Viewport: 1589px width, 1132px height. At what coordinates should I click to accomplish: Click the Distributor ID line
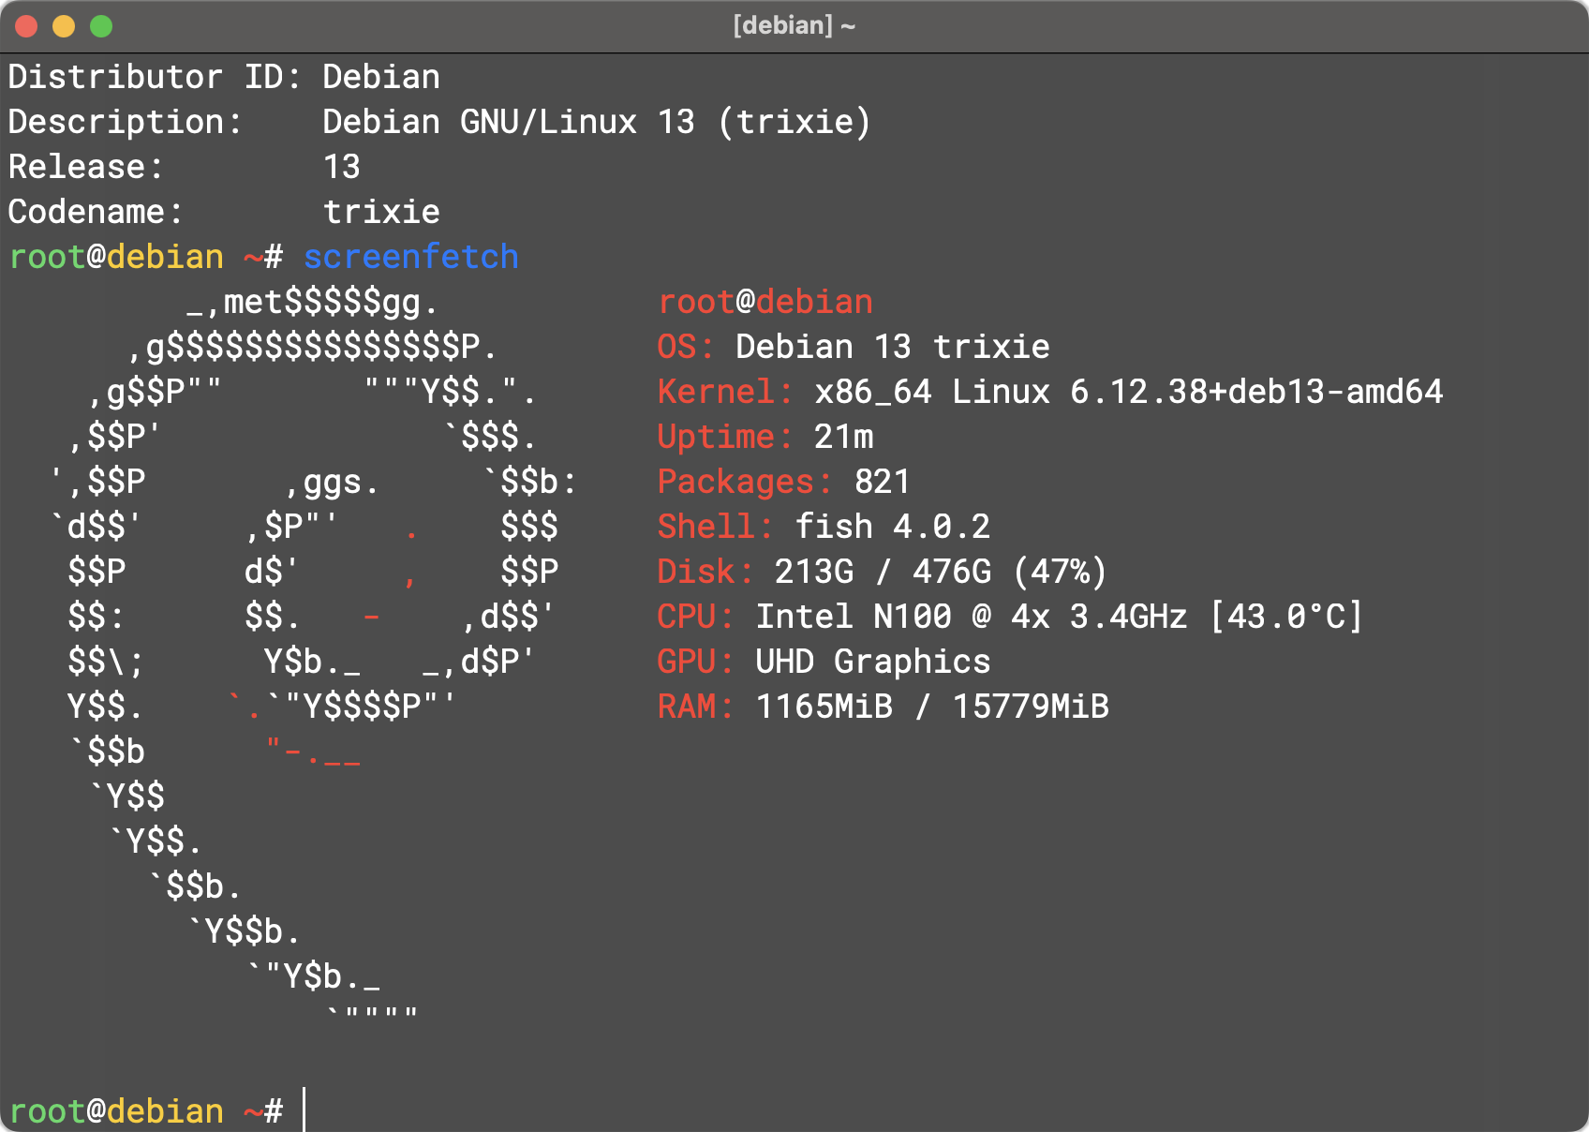tap(224, 77)
